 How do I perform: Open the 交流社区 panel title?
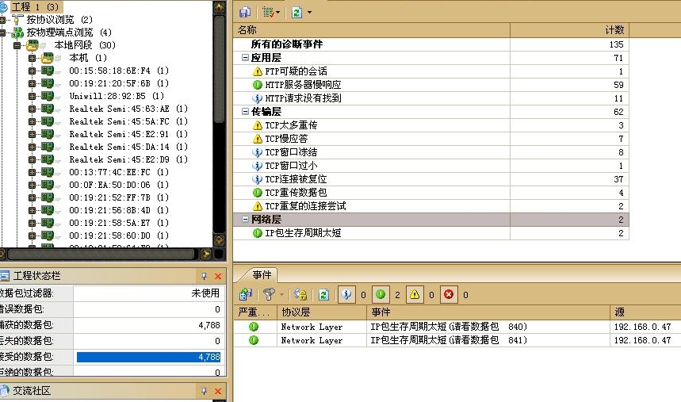click(31, 391)
